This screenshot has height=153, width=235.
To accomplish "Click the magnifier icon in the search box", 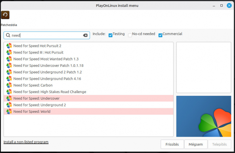I will tap(8, 35).
